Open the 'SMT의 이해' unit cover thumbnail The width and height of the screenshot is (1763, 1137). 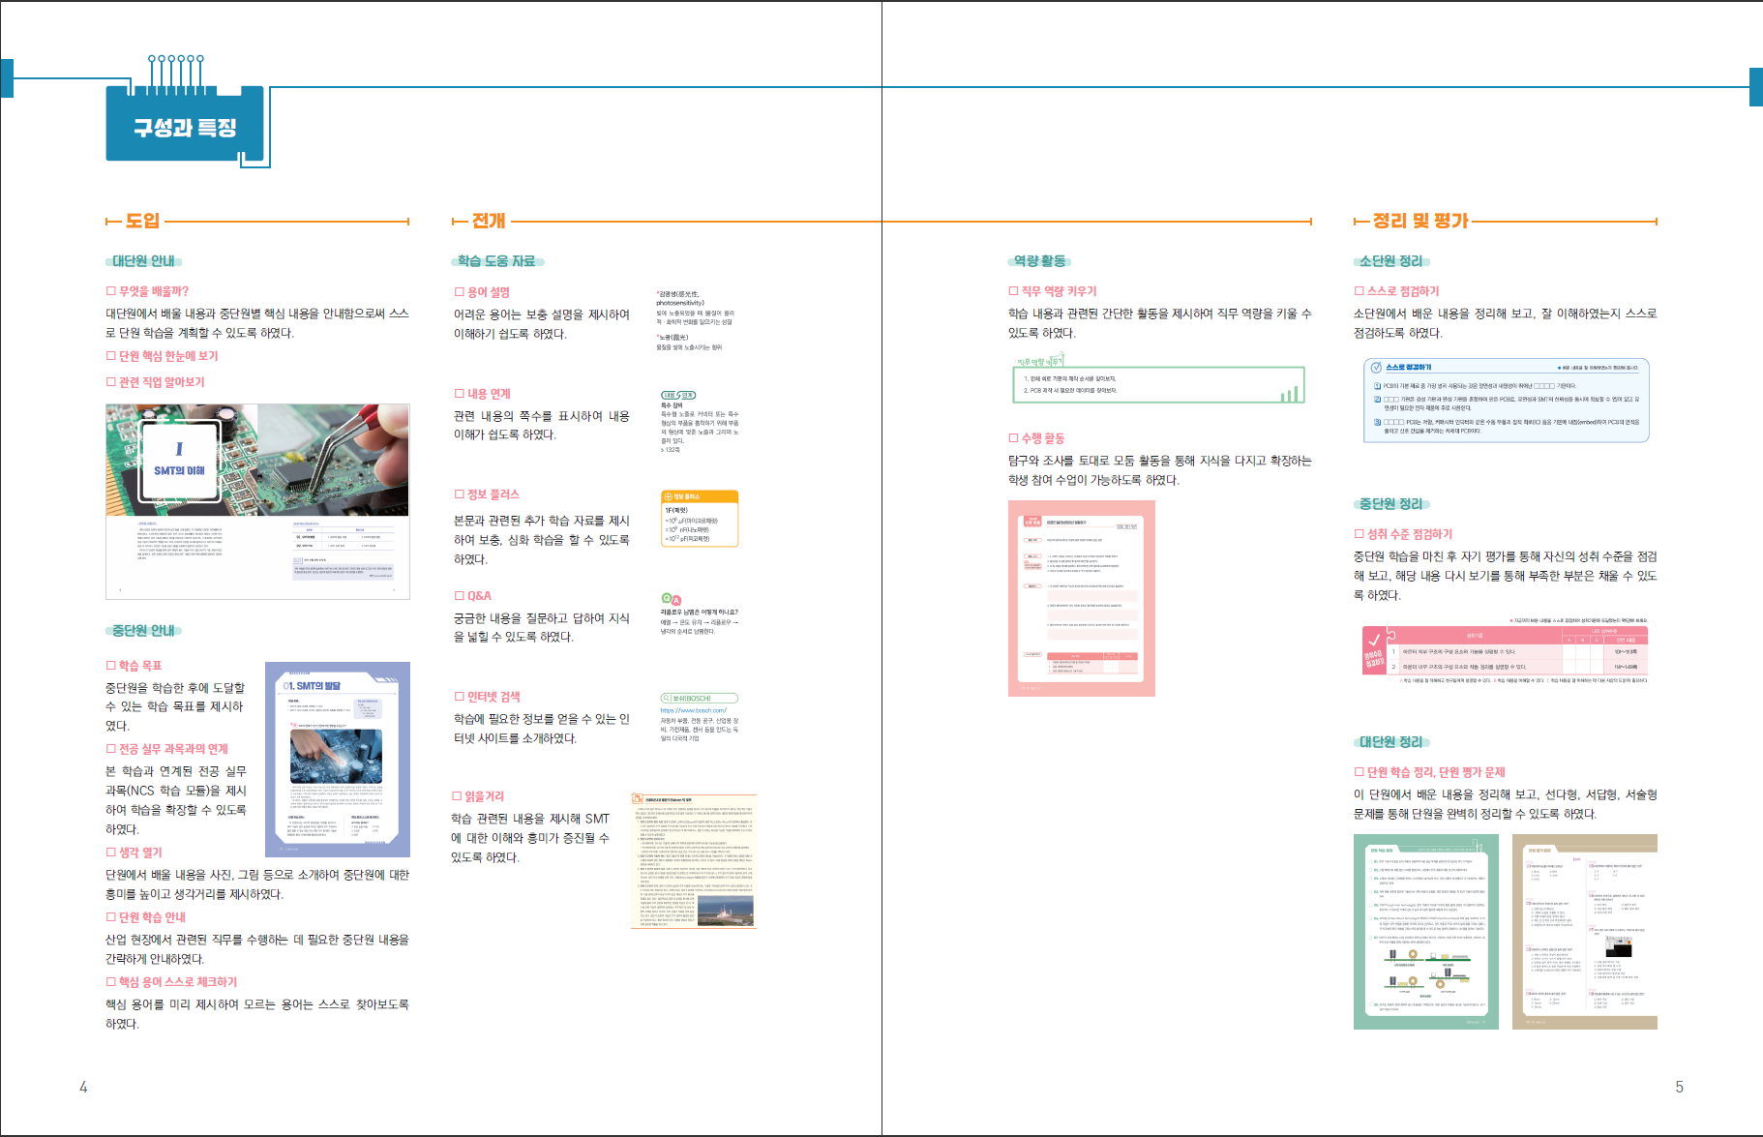point(257,501)
